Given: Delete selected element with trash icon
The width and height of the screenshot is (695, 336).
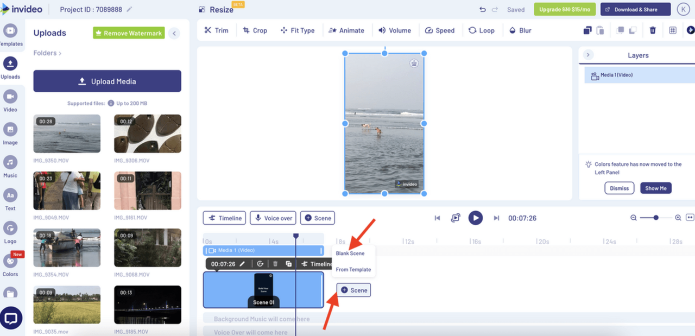Looking at the screenshot, I should click(653, 30).
